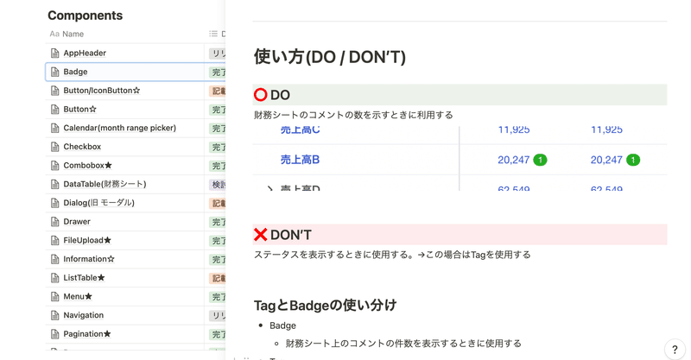Open the Dialog(旧 モーダル) page
Screen dimensions: 691x360
tap(98, 203)
